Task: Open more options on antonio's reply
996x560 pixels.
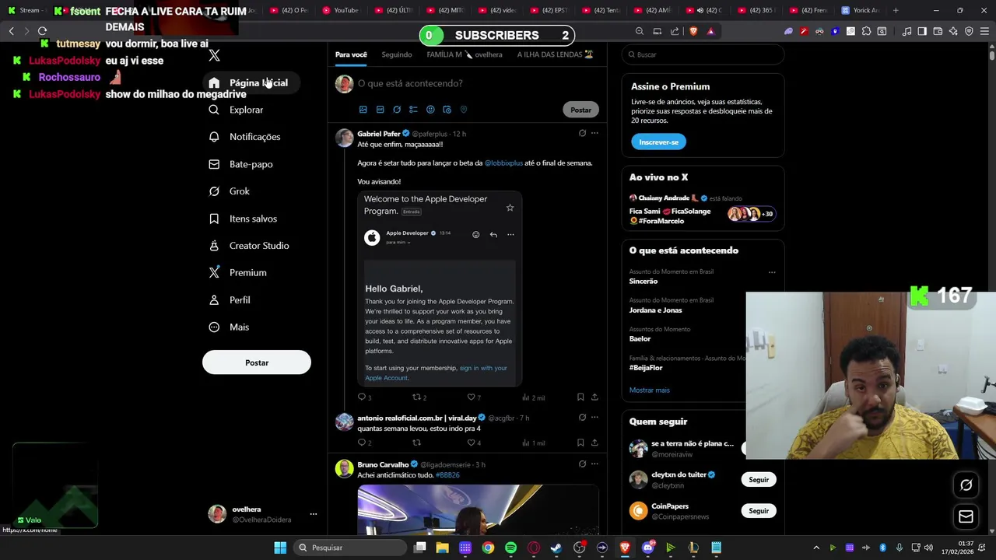Action: click(594, 417)
